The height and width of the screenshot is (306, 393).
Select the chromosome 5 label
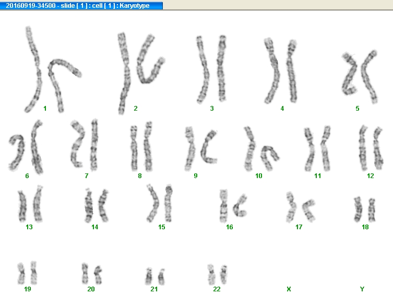click(358, 109)
